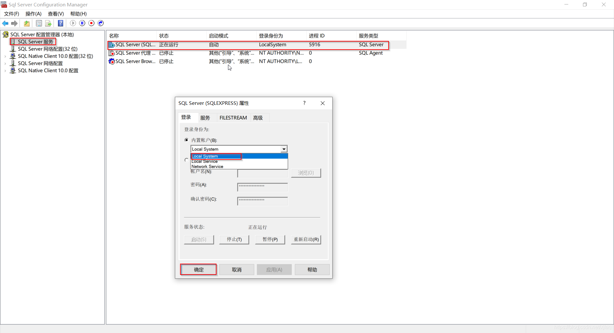Open the 操作(A) menu
614x333 pixels.
point(34,14)
